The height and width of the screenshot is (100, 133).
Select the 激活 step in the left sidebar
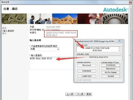click(x=4, y=28)
